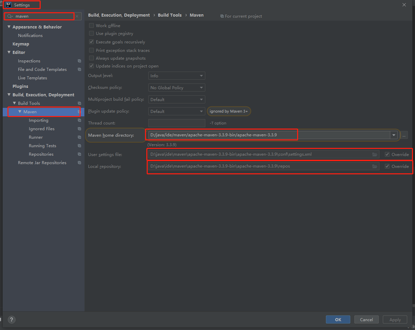Click the Cancel button
415x330 pixels.
367,319
